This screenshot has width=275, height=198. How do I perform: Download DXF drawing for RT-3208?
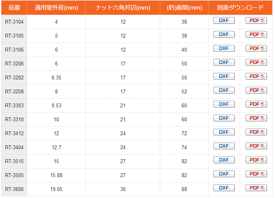(224, 90)
